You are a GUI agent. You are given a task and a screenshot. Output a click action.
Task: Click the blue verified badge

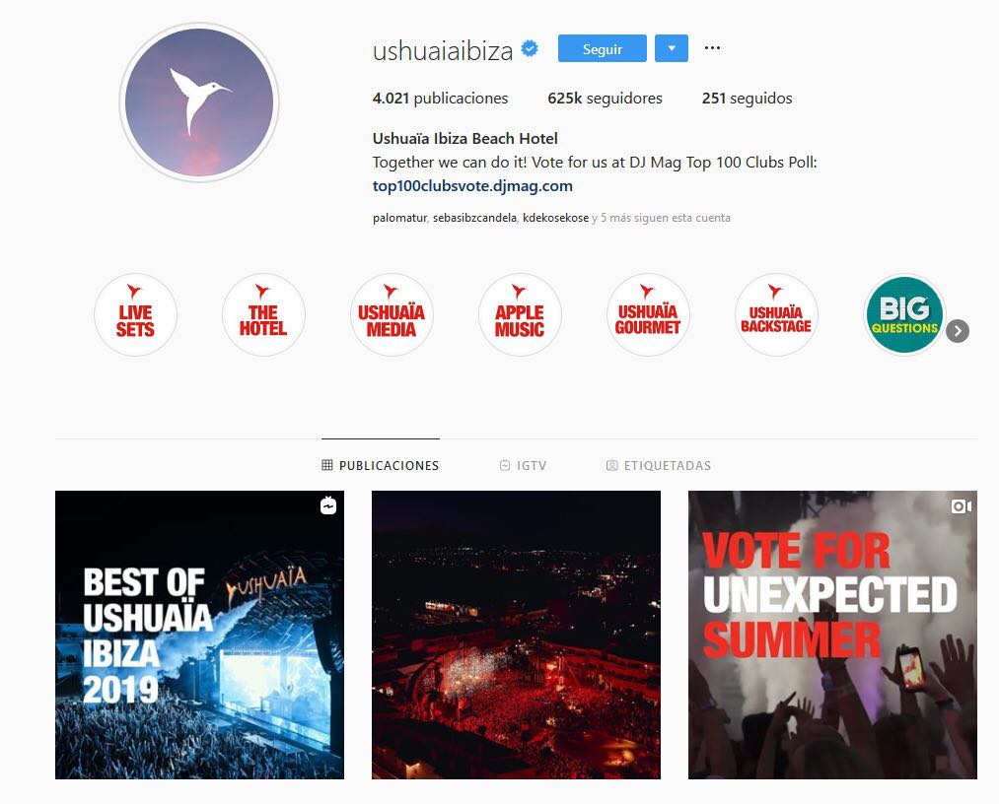click(x=530, y=48)
